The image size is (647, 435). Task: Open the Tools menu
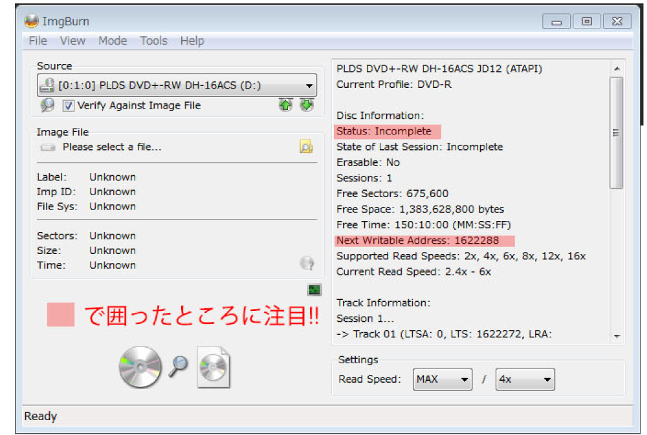click(x=153, y=41)
